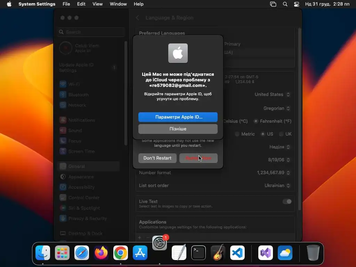Open the date format dropdown 8/19/06
356x267 pixels.
pos(279,160)
